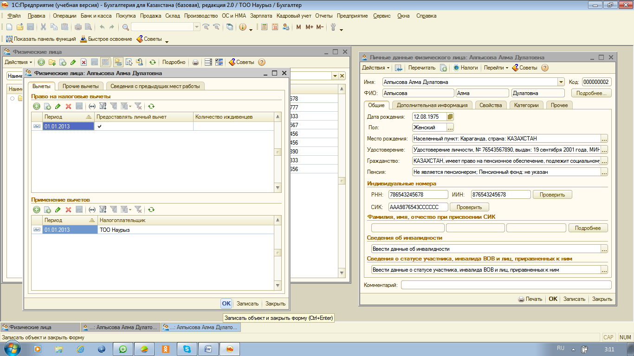Open ellipsis button for Пенсия field
634x356 pixels.
[x=604, y=172]
